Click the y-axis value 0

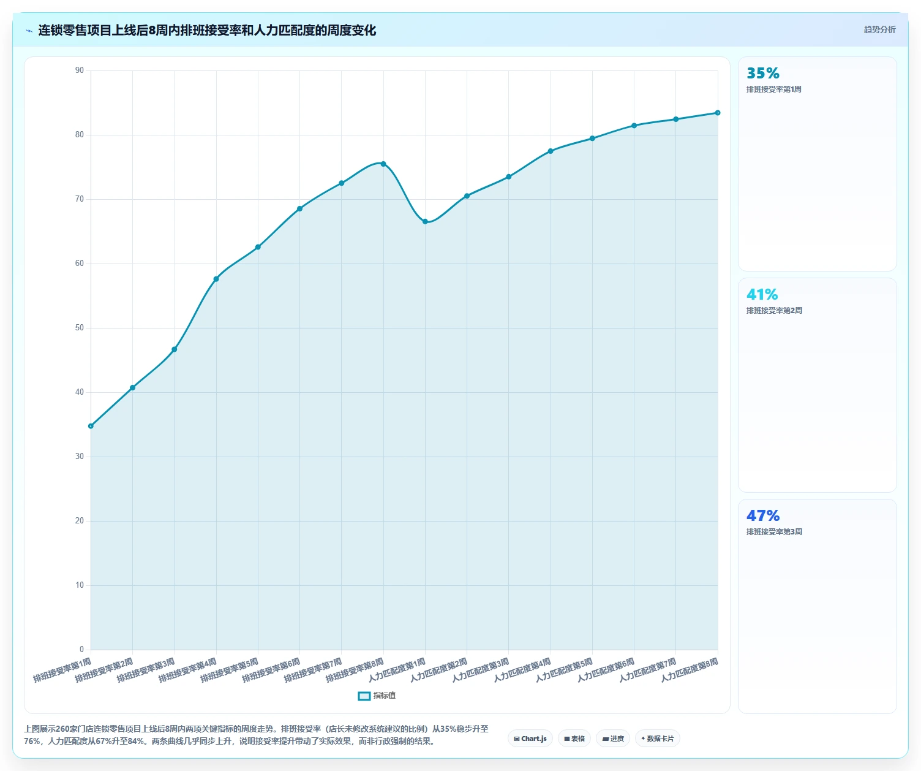tap(81, 650)
